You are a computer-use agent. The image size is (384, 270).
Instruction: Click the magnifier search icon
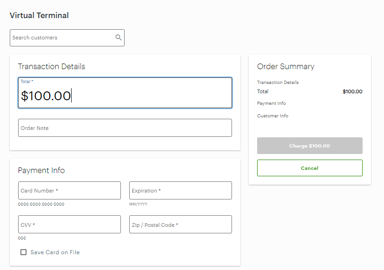[119, 38]
